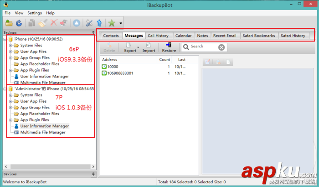Click the blue up-arrow toolbar icon
The width and height of the screenshot is (319, 187).
click(x=99, y=23)
